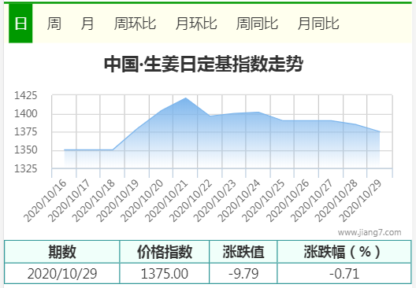Image resolution: width=416 pixels, height=288 pixels.
Task: Select the 日 daily tab
Action: (x=20, y=24)
